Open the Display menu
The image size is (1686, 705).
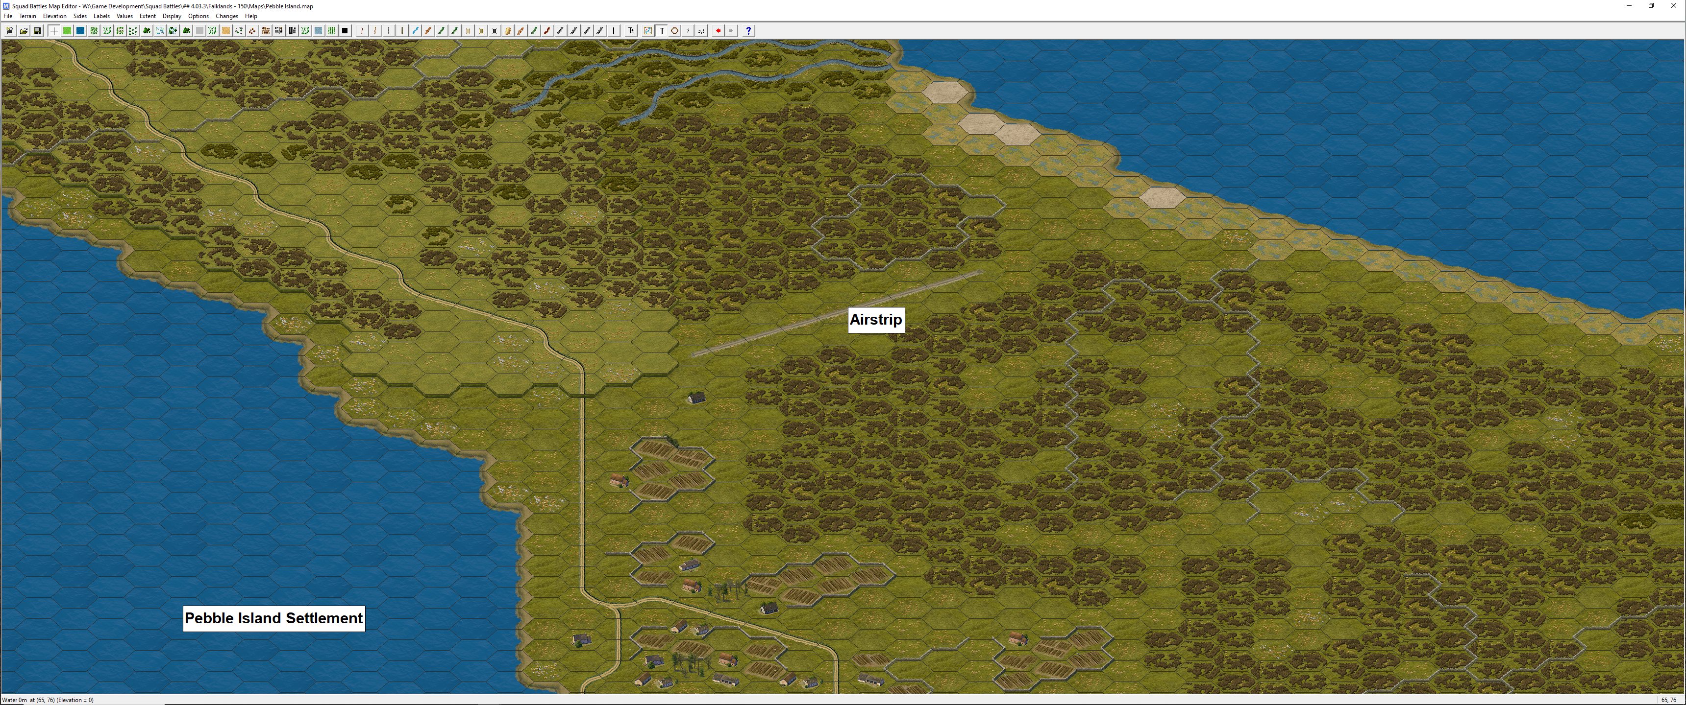click(x=172, y=16)
